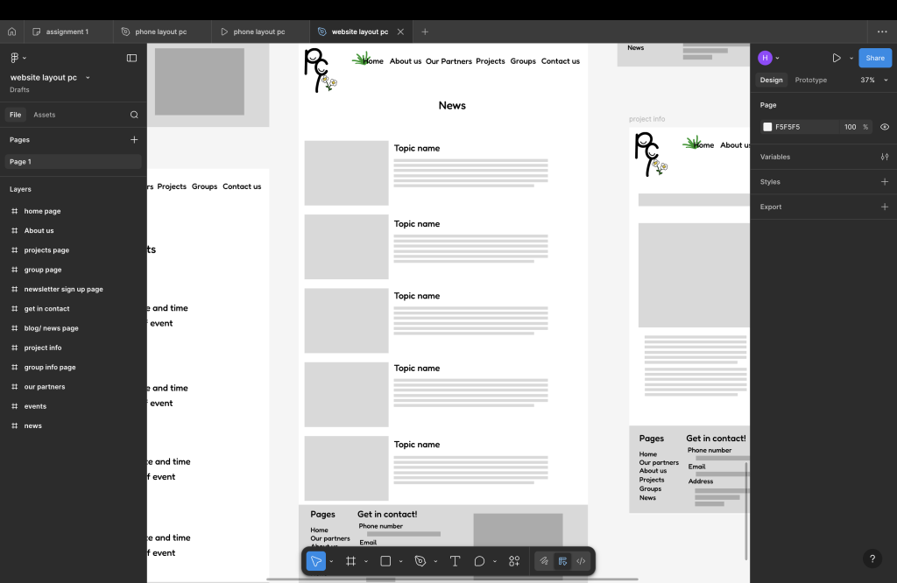
Task: Toggle the left sidebar collapse icon
Action: point(131,58)
